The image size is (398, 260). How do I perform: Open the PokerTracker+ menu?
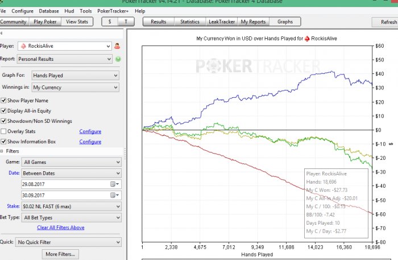coord(113,11)
